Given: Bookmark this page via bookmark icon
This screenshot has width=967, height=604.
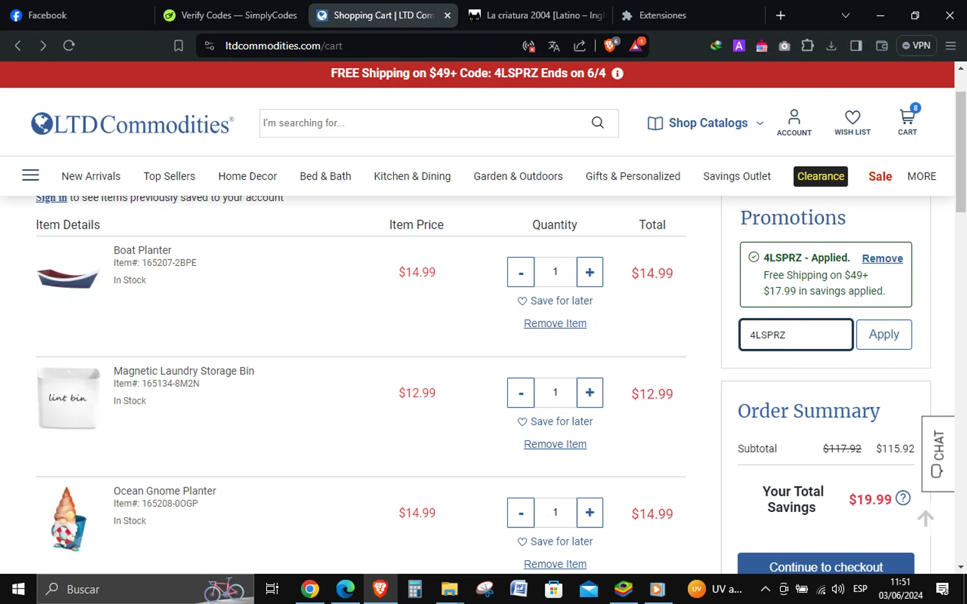Looking at the screenshot, I should [x=179, y=46].
